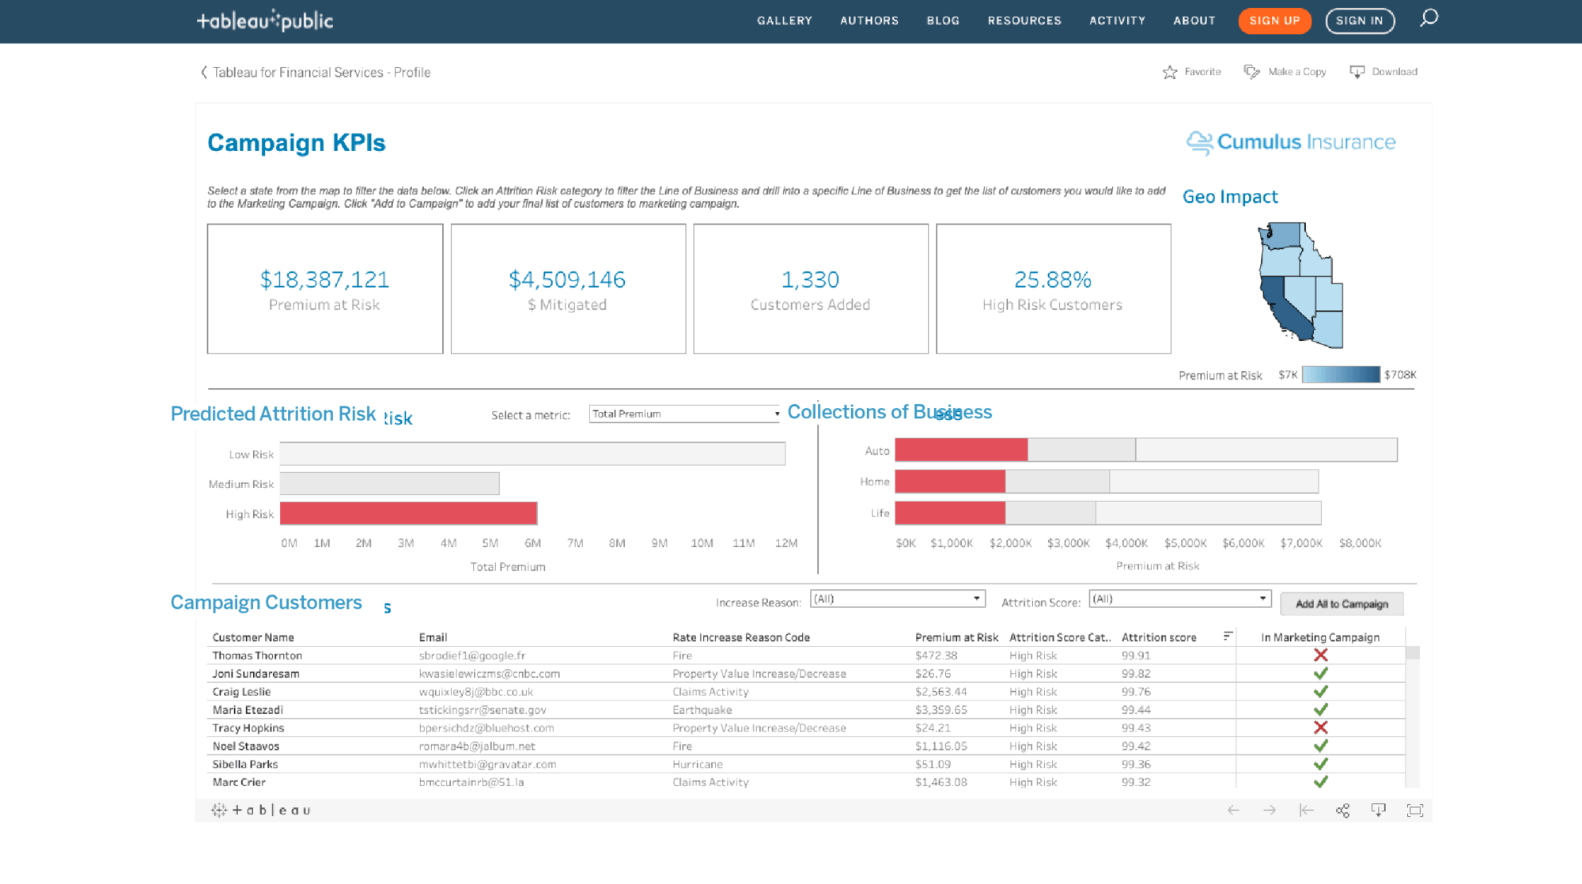
Task: Toggle campaign check mark for Sibella Parks
Action: pos(1320,765)
